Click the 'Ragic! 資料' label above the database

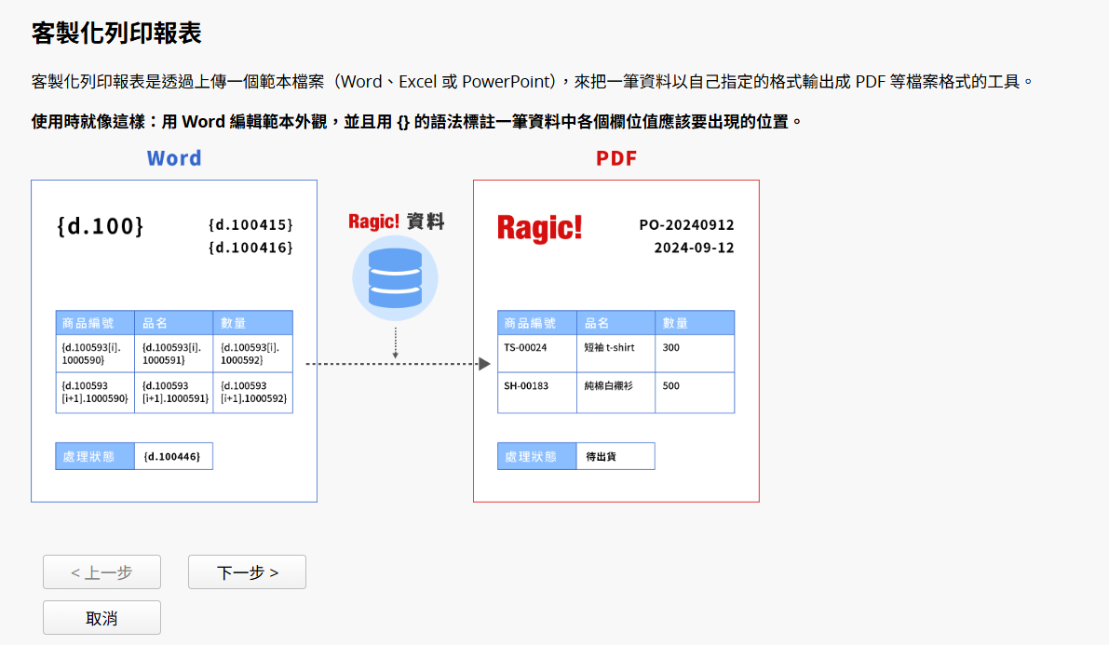click(x=396, y=222)
